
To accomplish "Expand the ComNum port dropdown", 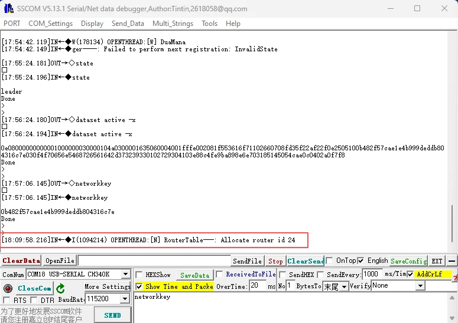I will click(125, 274).
